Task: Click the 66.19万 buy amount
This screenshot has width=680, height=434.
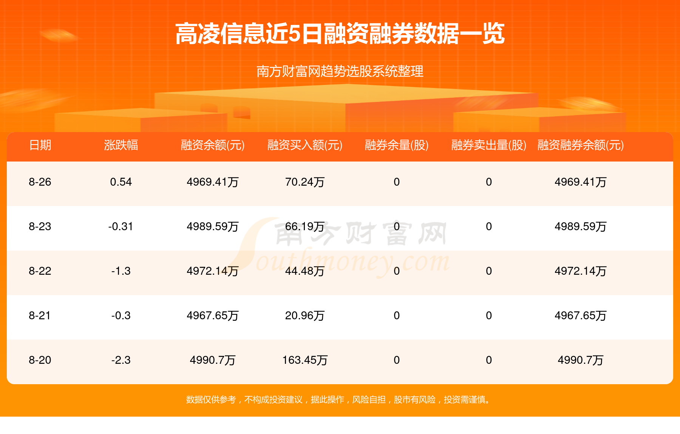Action: [x=305, y=226]
